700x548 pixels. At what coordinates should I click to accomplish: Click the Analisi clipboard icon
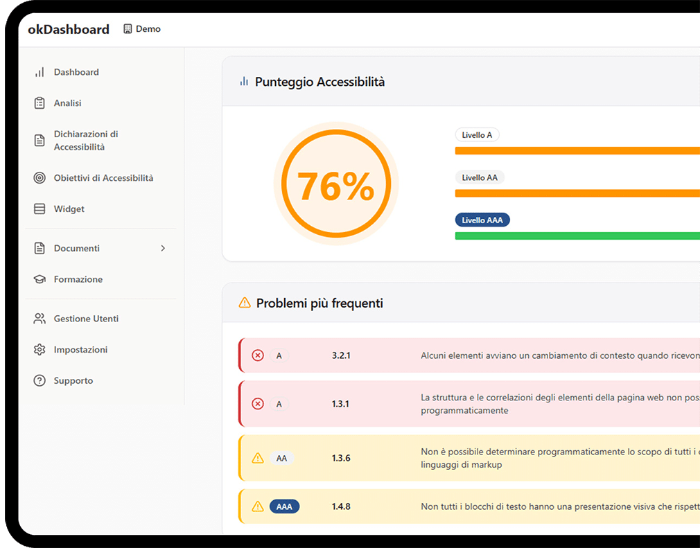click(x=40, y=103)
